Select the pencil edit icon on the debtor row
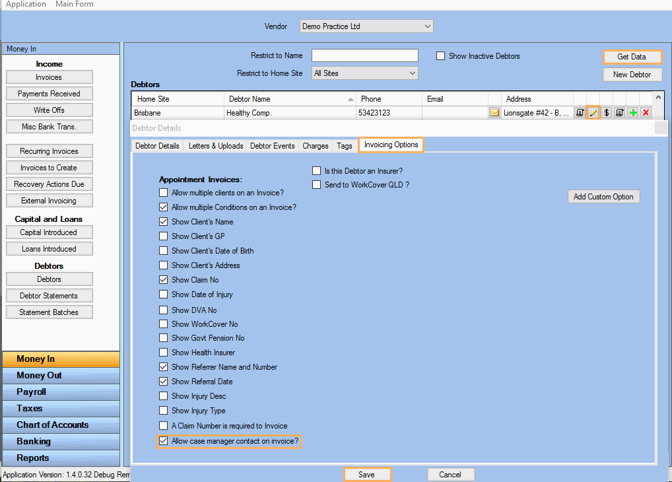 (x=592, y=113)
